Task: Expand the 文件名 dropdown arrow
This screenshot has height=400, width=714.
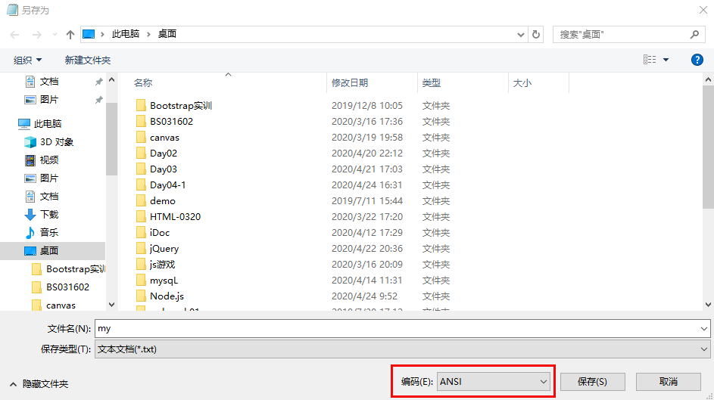Action: pos(704,328)
